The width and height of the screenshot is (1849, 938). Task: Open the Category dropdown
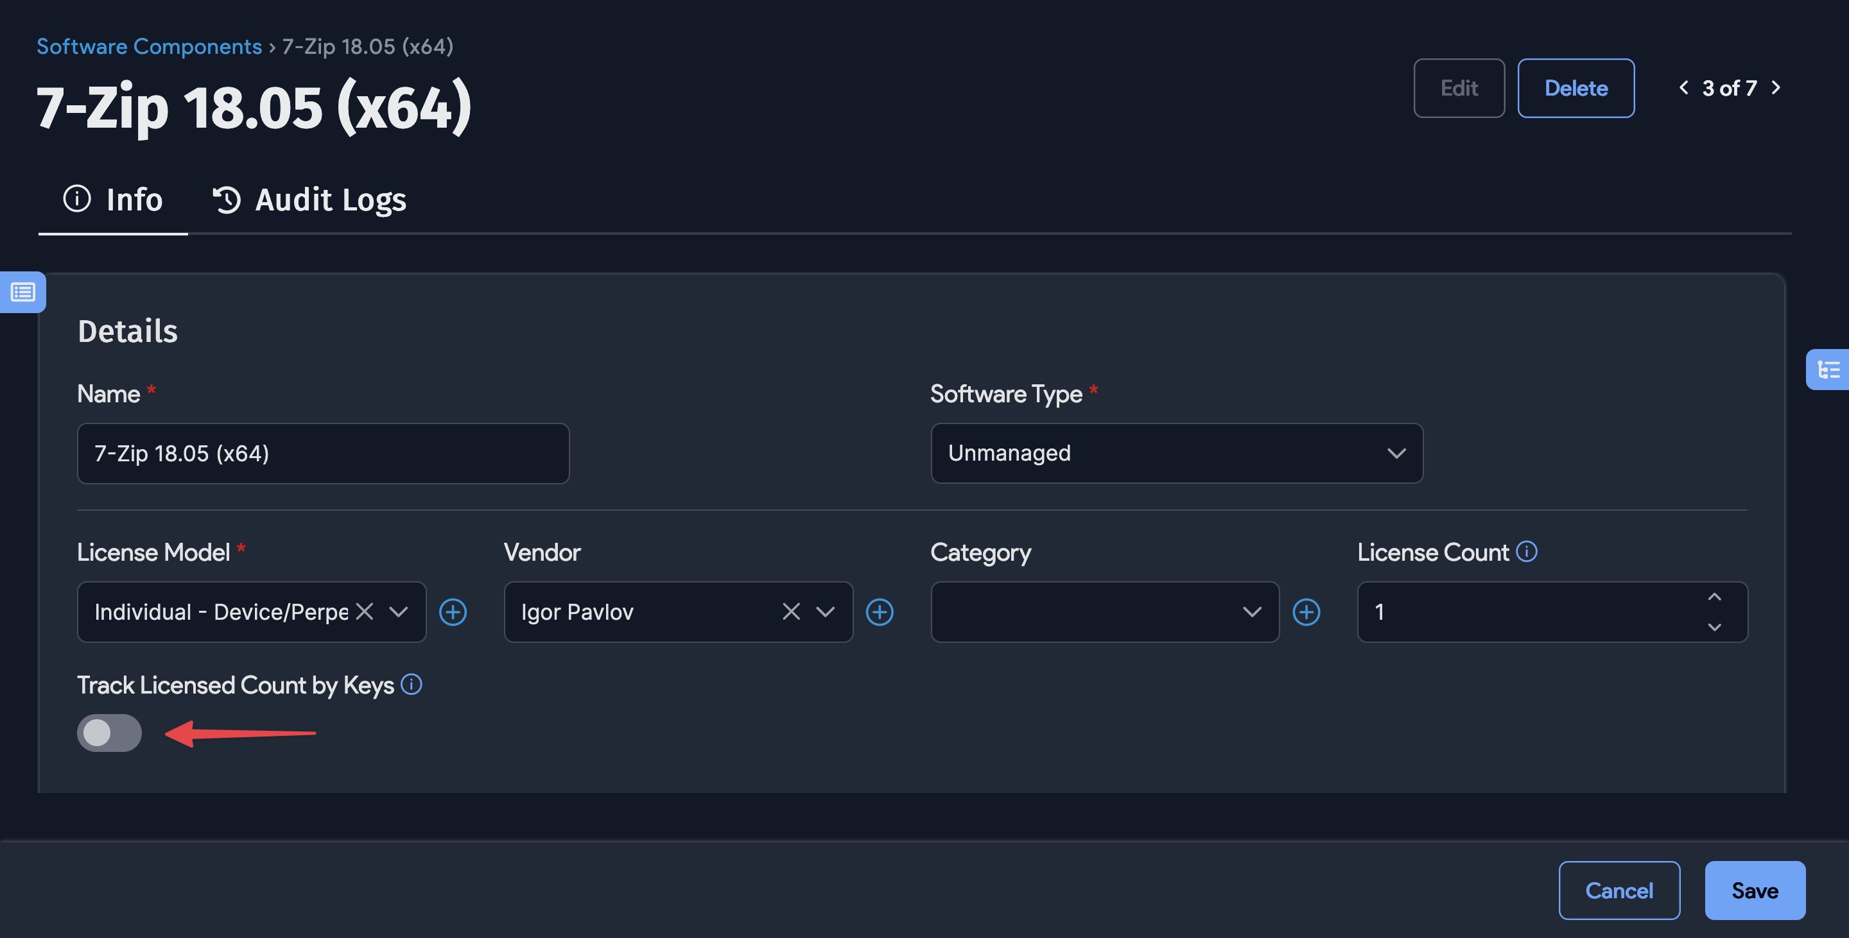[x=1106, y=611]
